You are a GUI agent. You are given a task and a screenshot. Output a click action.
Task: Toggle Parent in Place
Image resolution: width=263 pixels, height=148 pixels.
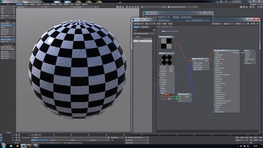tap(8, 39)
